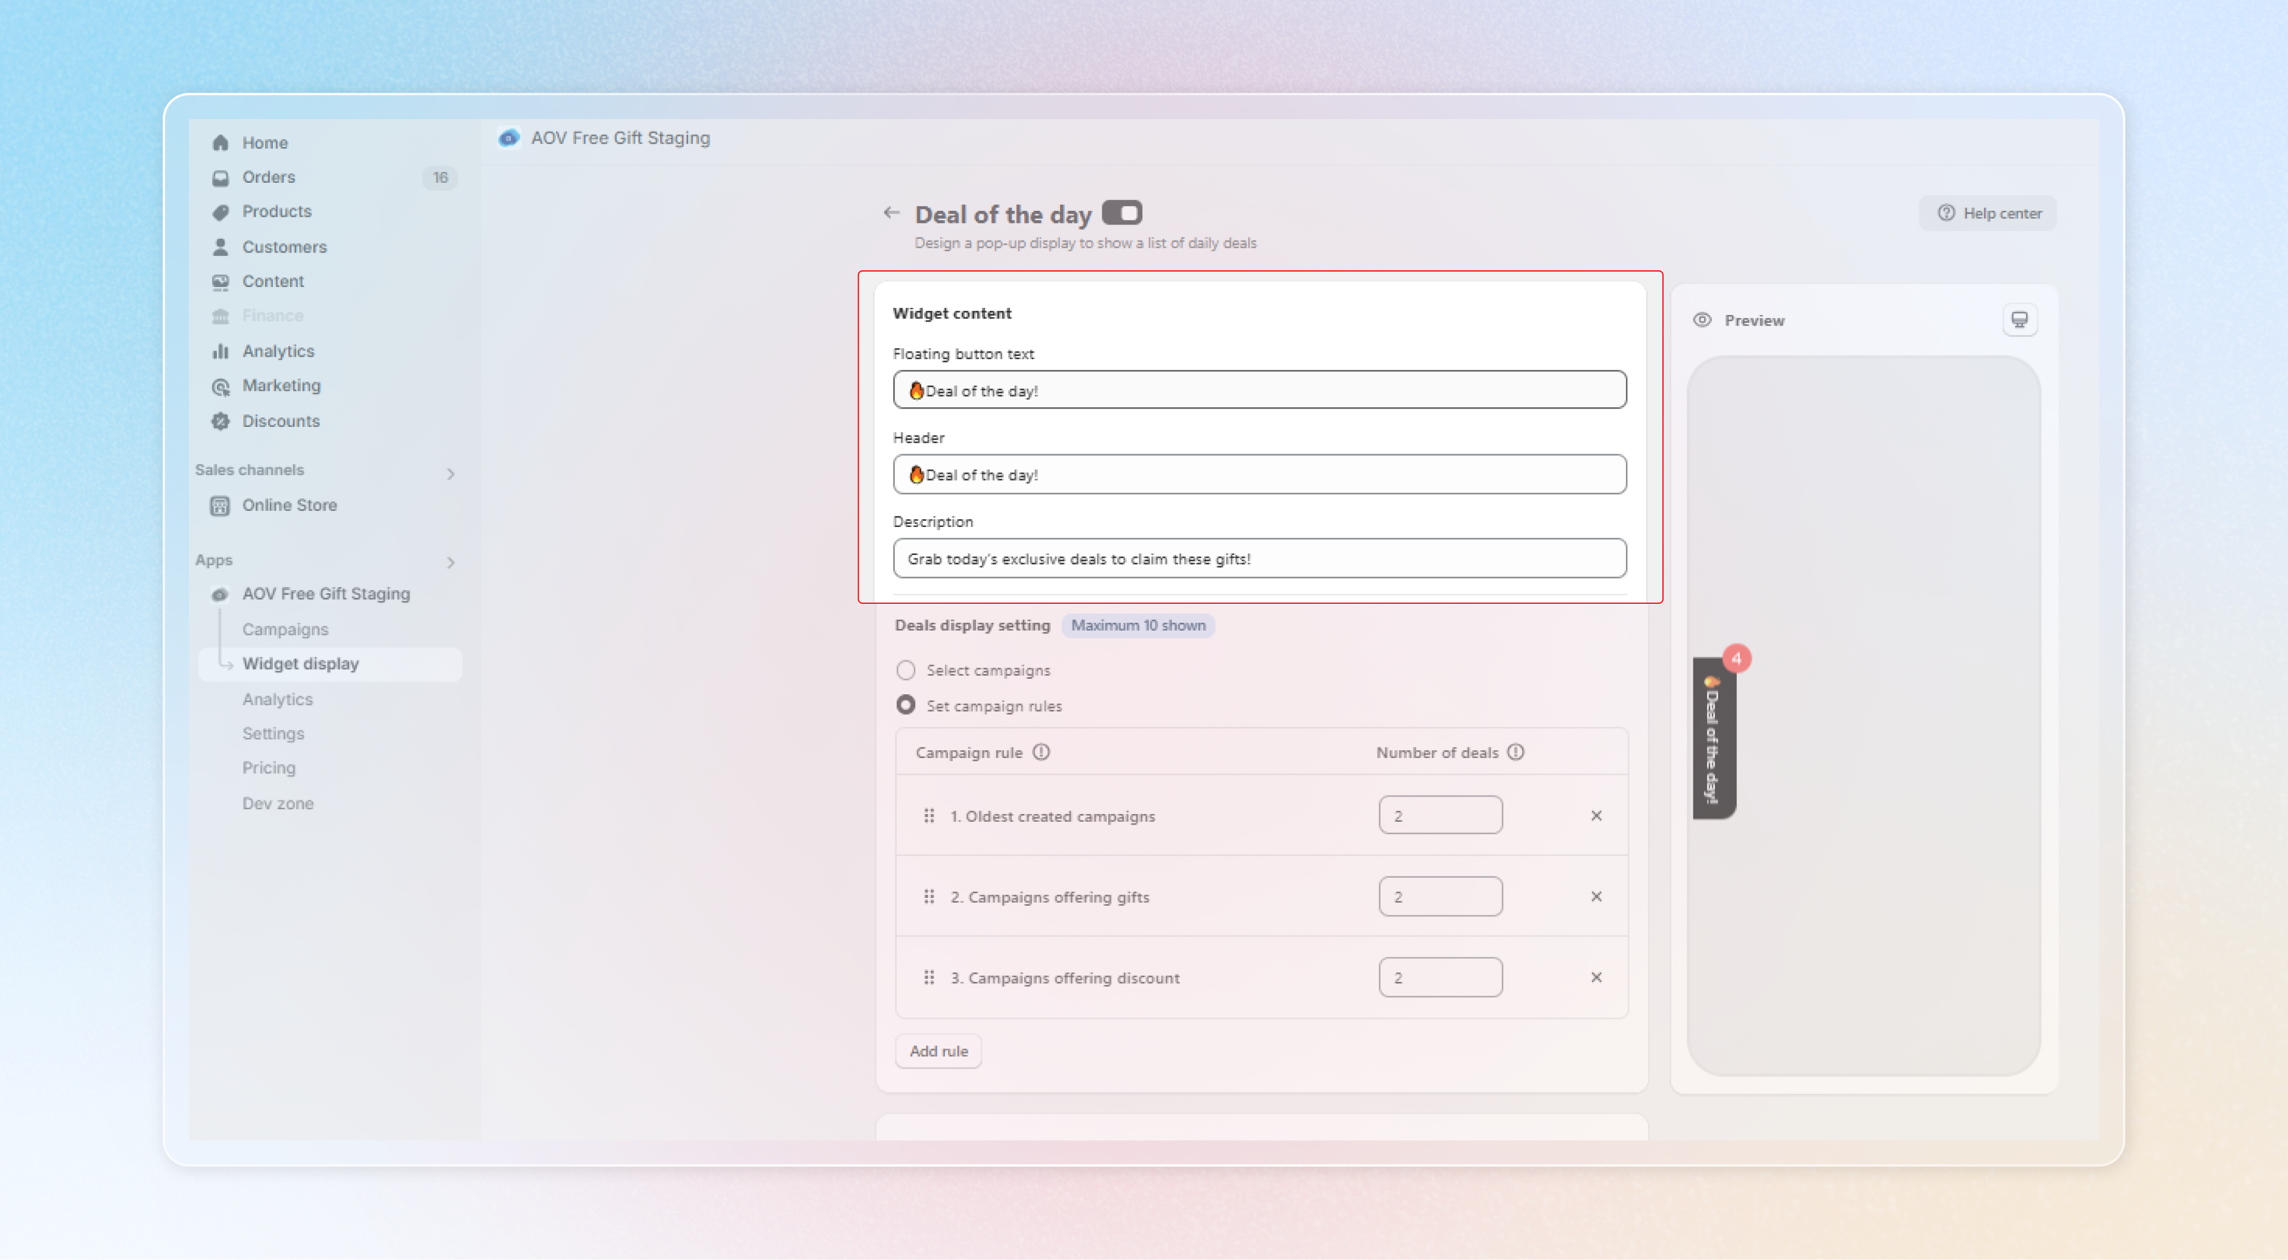Expand the Apps section chevron
The image size is (2288, 1260).
(x=450, y=562)
